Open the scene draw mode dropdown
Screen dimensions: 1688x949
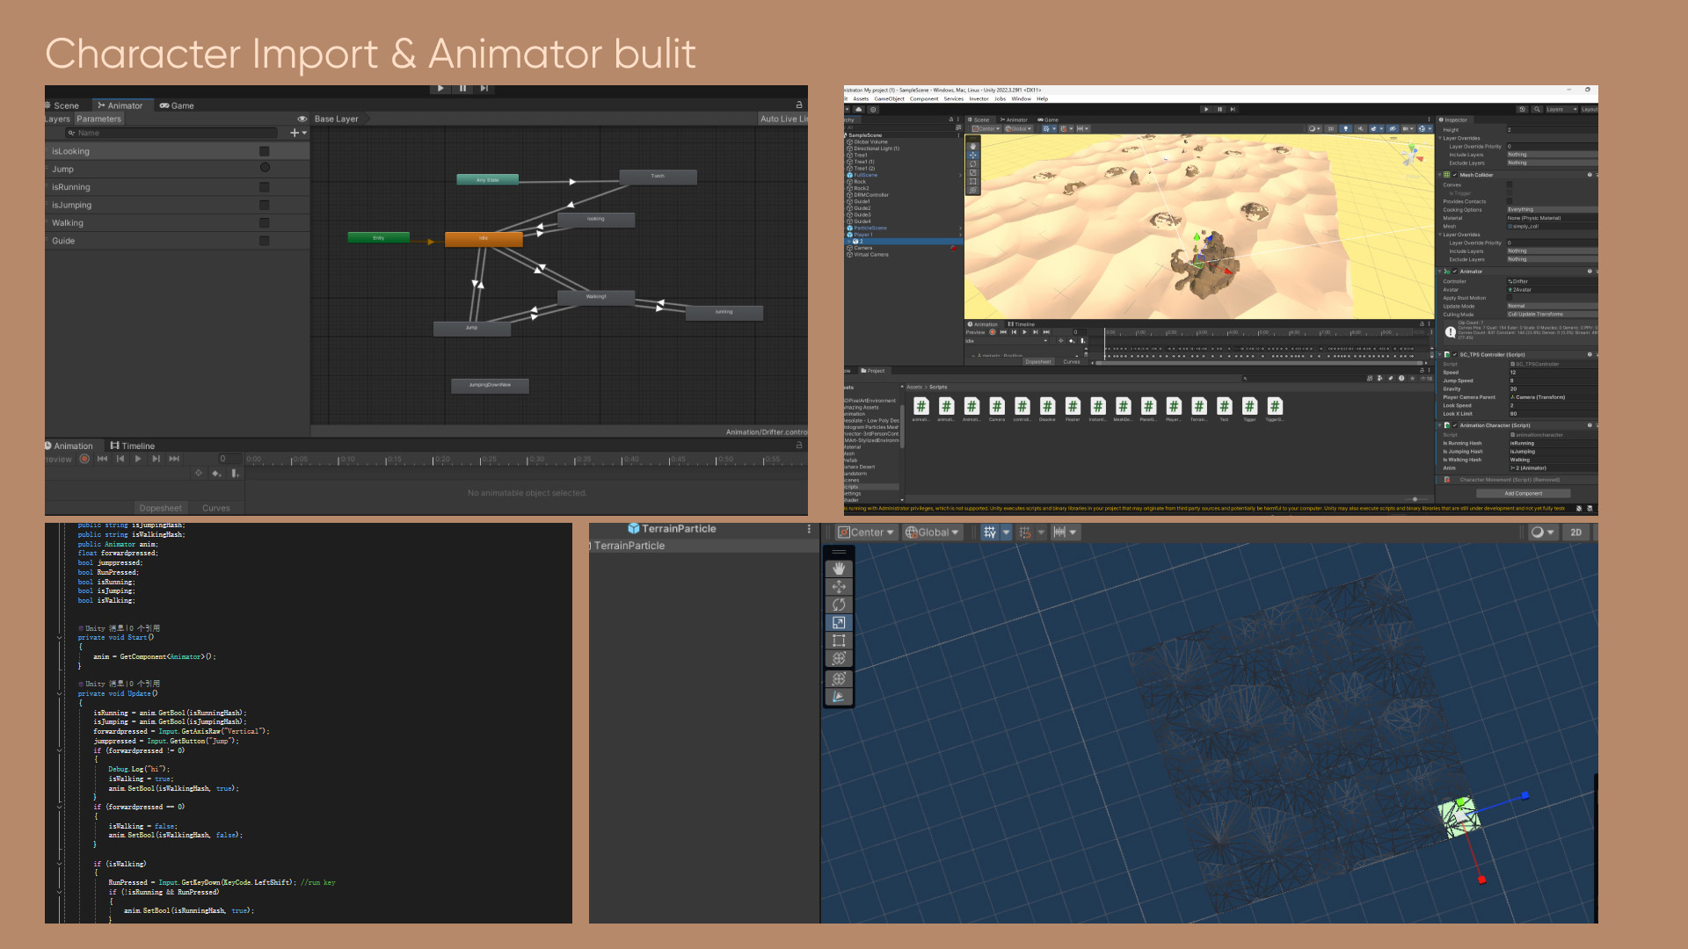tap(1541, 532)
